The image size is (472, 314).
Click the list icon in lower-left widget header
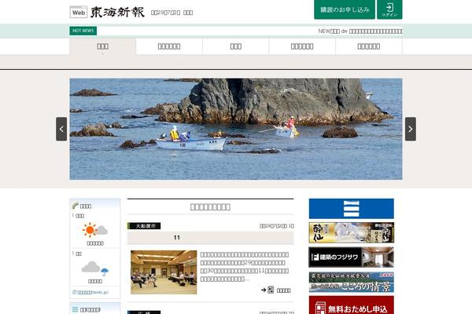[75, 309]
